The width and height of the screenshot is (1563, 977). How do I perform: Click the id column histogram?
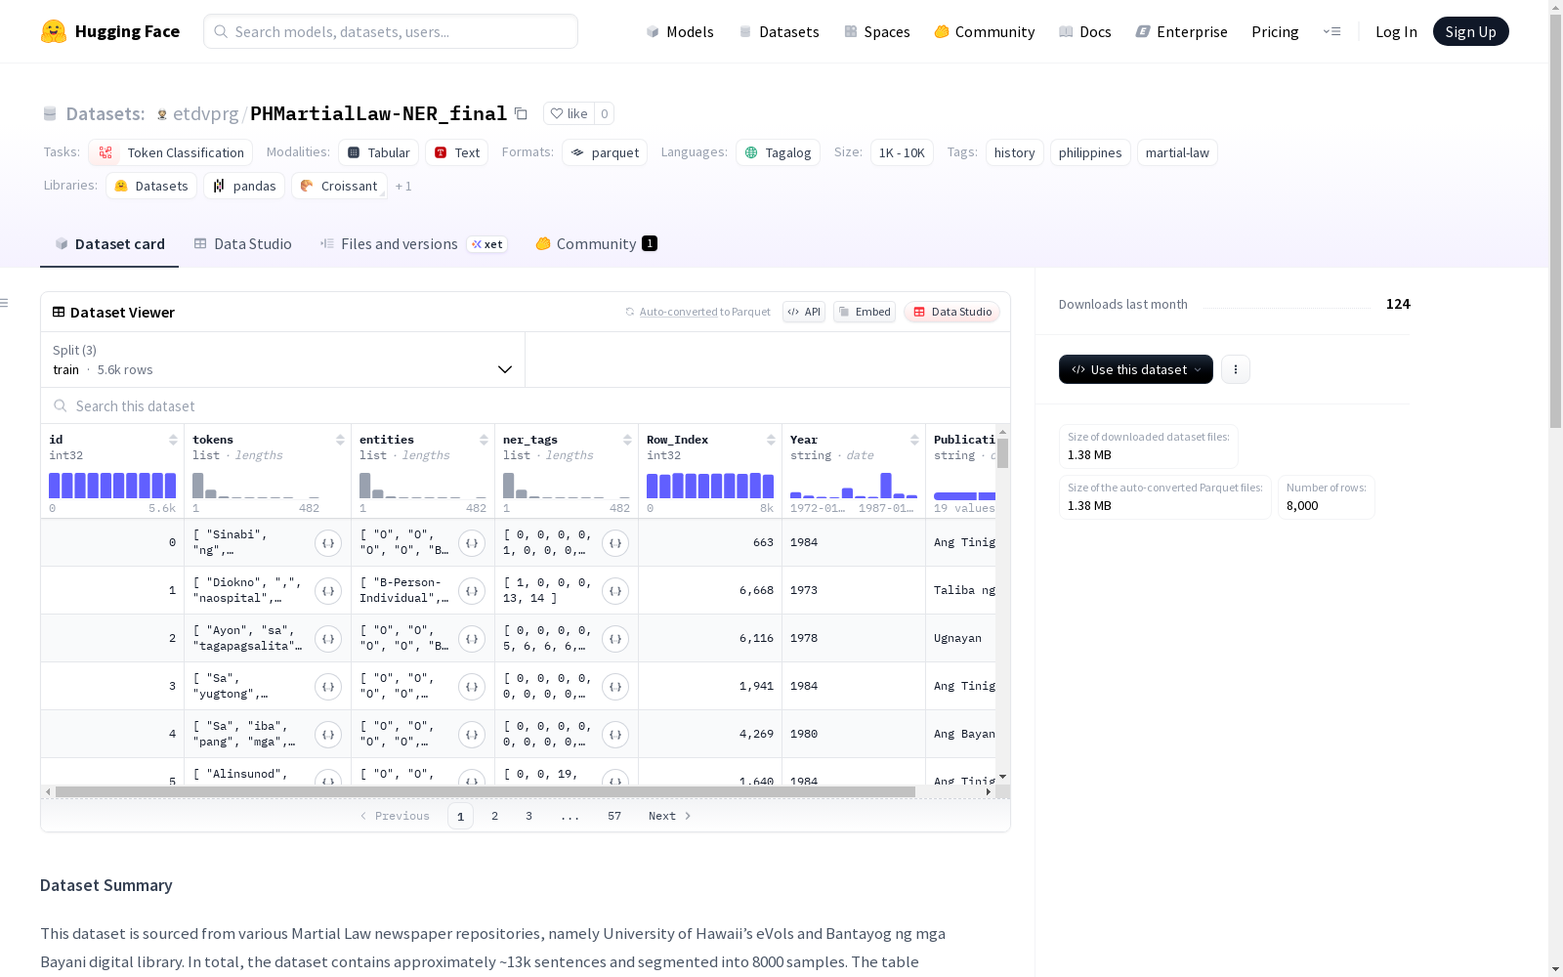coord(112,486)
